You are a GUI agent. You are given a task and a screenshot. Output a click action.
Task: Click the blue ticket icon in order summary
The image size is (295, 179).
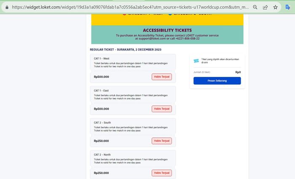point(196,61)
